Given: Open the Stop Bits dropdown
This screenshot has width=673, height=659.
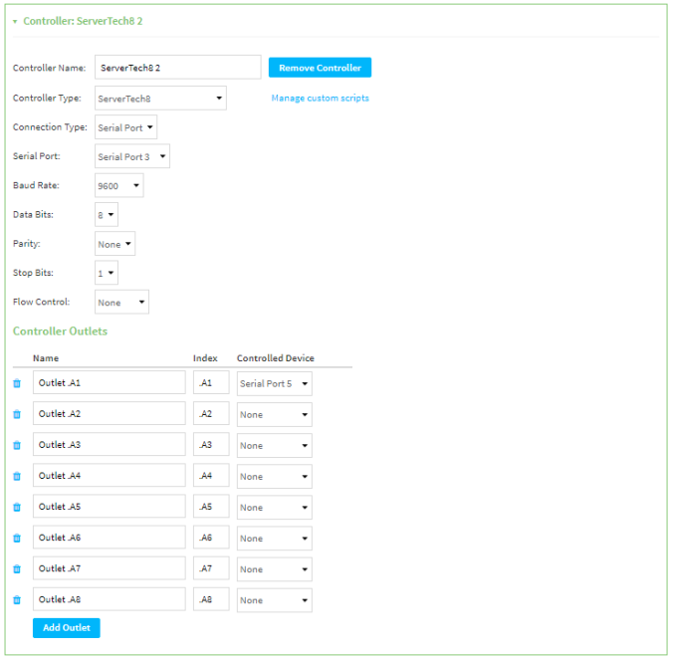Looking at the screenshot, I should point(107,273).
